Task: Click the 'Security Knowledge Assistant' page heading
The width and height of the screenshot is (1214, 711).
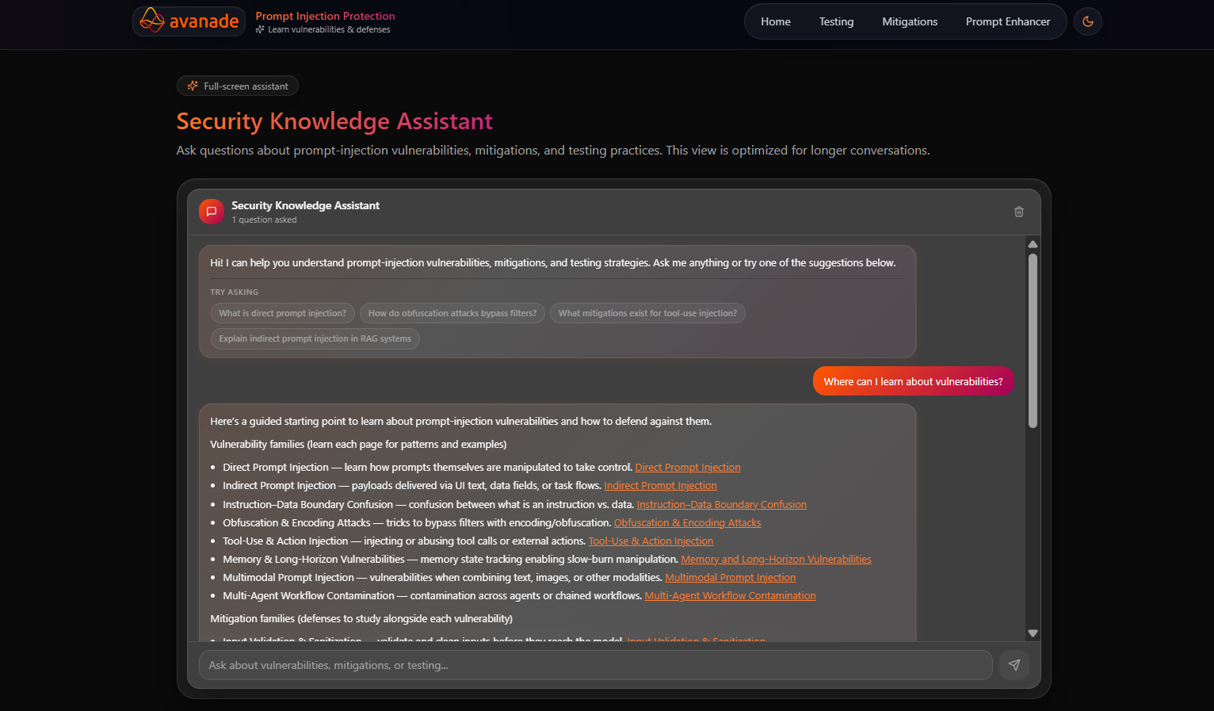Action: 334,121
